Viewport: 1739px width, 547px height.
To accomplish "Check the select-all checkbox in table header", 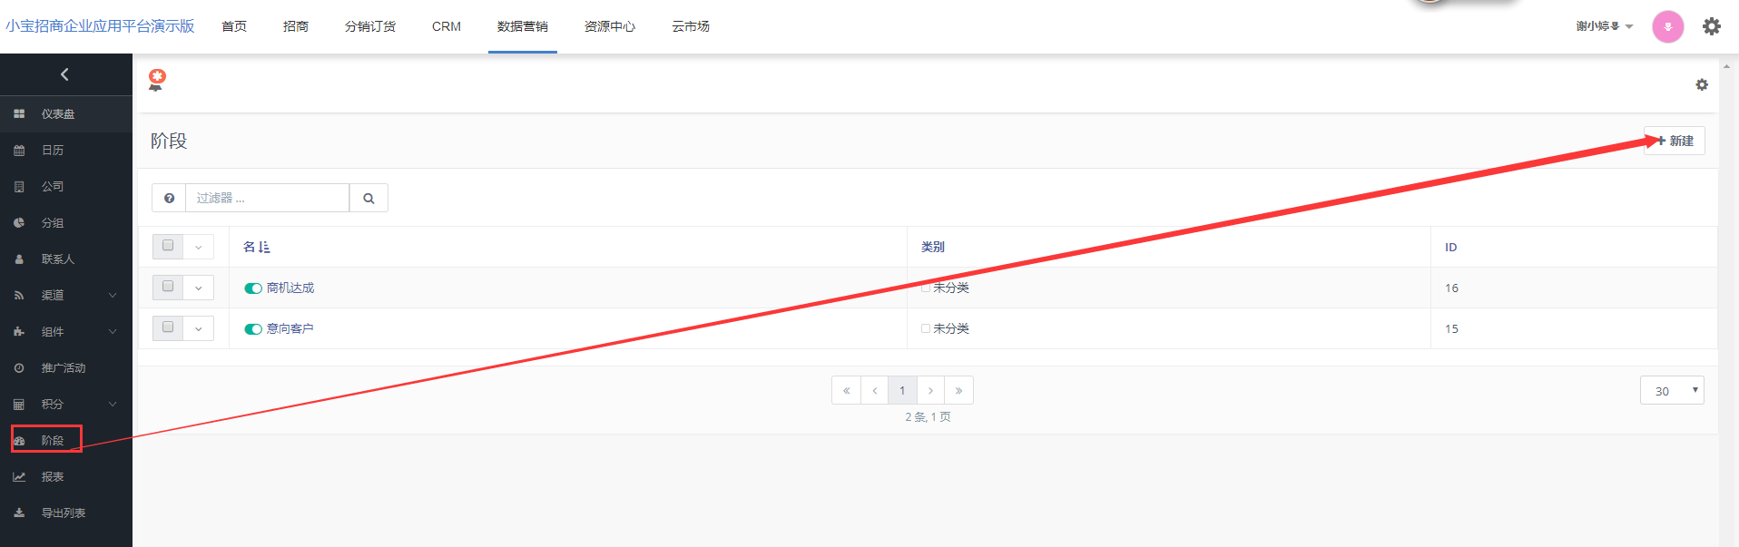I will coord(168,246).
